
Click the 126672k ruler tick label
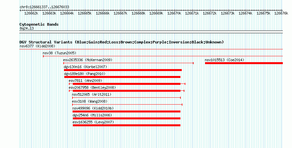pyautogui.click(x=210, y=13)
